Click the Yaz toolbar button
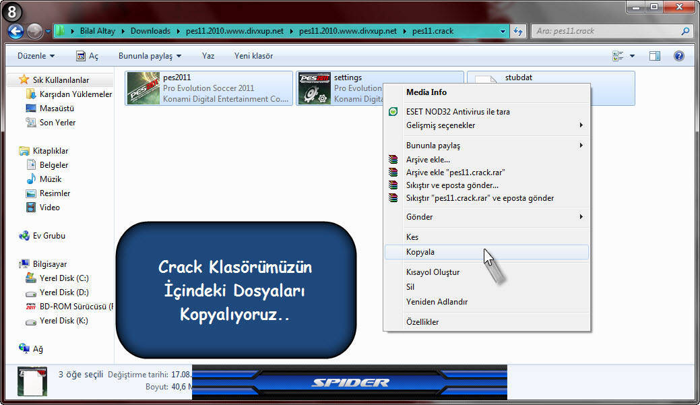Viewport: 700px width, 405px height. click(x=208, y=56)
